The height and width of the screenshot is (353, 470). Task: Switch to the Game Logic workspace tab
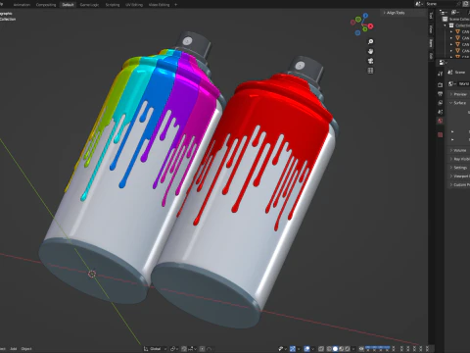(x=89, y=5)
